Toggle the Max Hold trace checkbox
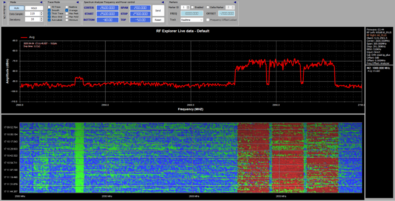This screenshot has height=201, width=395. [x=66, y=17]
